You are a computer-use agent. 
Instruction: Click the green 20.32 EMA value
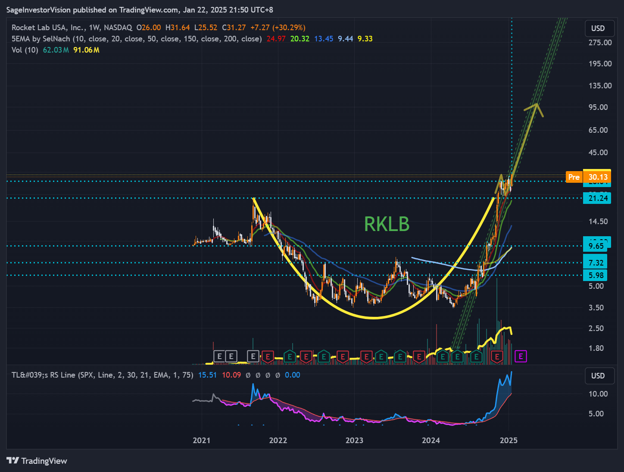click(x=300, y=39)
